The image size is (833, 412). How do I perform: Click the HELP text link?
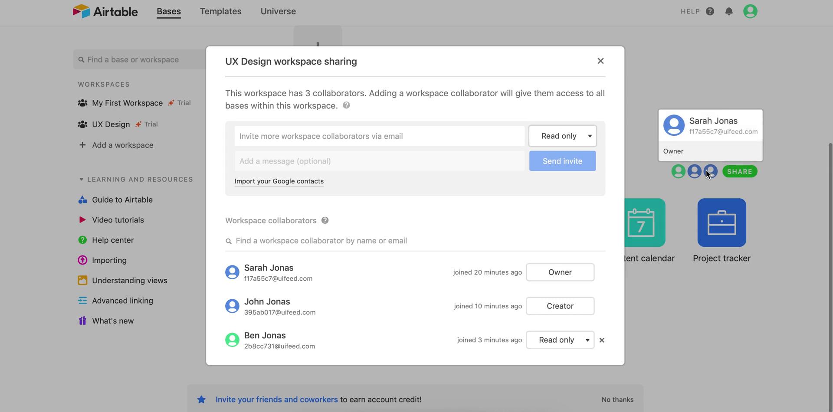point(690,11)
